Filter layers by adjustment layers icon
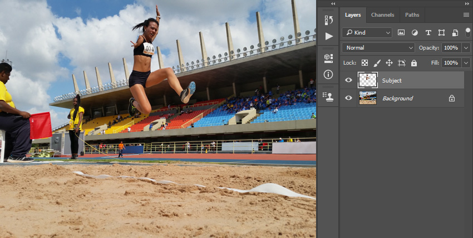 (x=415, y=33)
